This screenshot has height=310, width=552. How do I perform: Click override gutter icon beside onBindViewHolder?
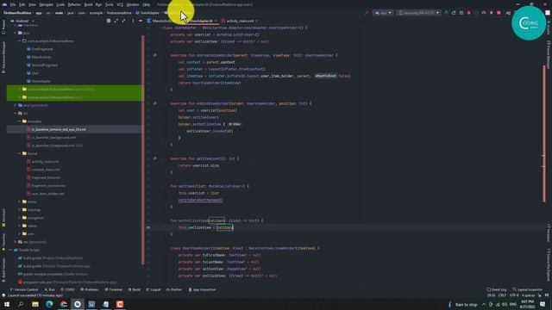pyautogui.click(x=155, y=103)
